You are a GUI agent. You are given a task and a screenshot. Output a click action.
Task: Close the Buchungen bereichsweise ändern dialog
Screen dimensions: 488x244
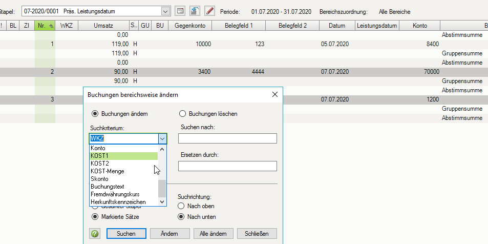(x=275, y=94)
